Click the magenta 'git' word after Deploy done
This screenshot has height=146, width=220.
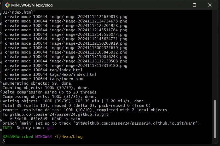pyautogui.click(x=50, y=128)
